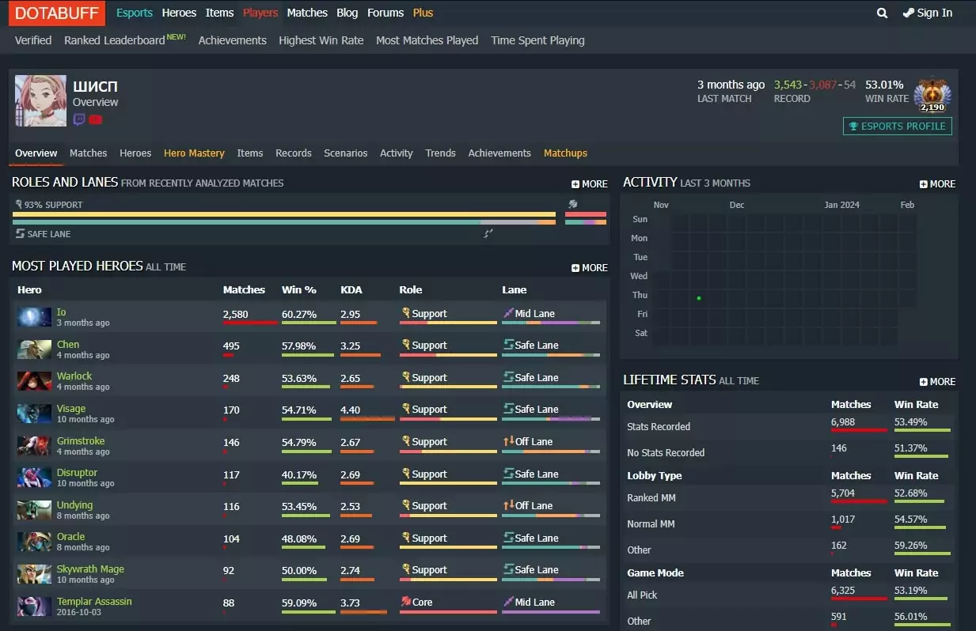
Task: Click Visage's 4.40 KDA value
Action: [351, 410]
